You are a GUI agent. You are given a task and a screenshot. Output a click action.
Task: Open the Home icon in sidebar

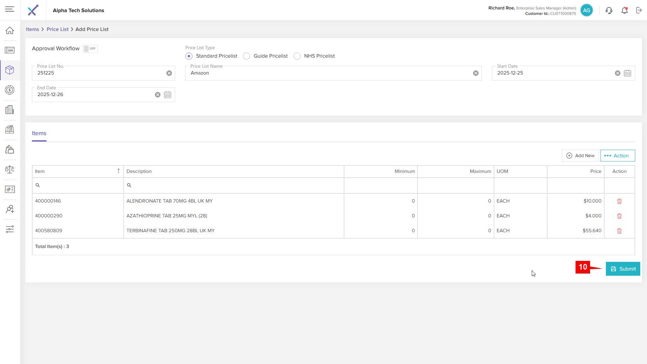tap(10, 30)
